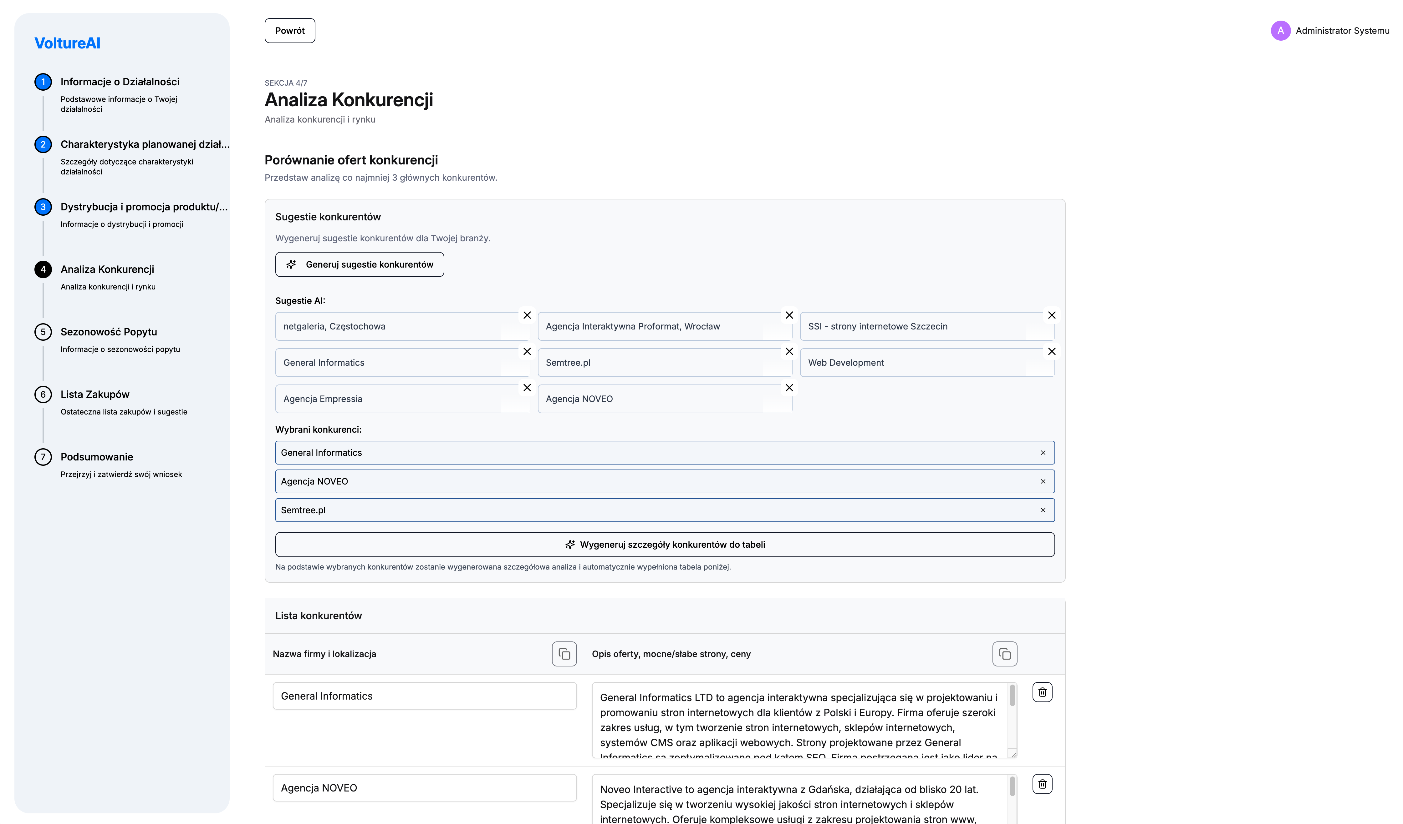Select the step 4 circle icon
The width and height of the screenshot is (1403, 824).
43,269
